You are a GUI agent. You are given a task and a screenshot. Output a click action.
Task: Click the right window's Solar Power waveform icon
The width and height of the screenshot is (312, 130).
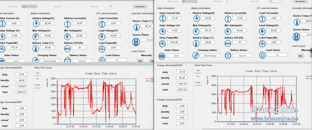pyautogui.click(x=163, y=43)
